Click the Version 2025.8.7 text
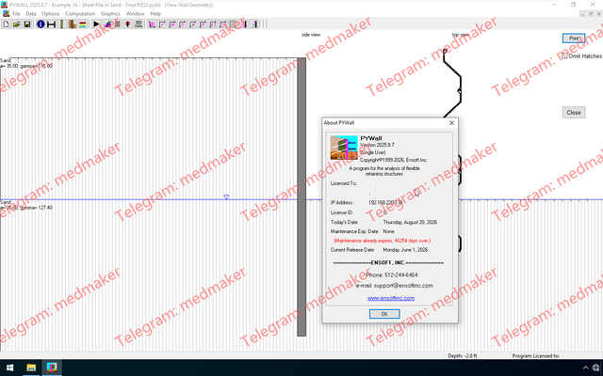 tap(377, 145)
